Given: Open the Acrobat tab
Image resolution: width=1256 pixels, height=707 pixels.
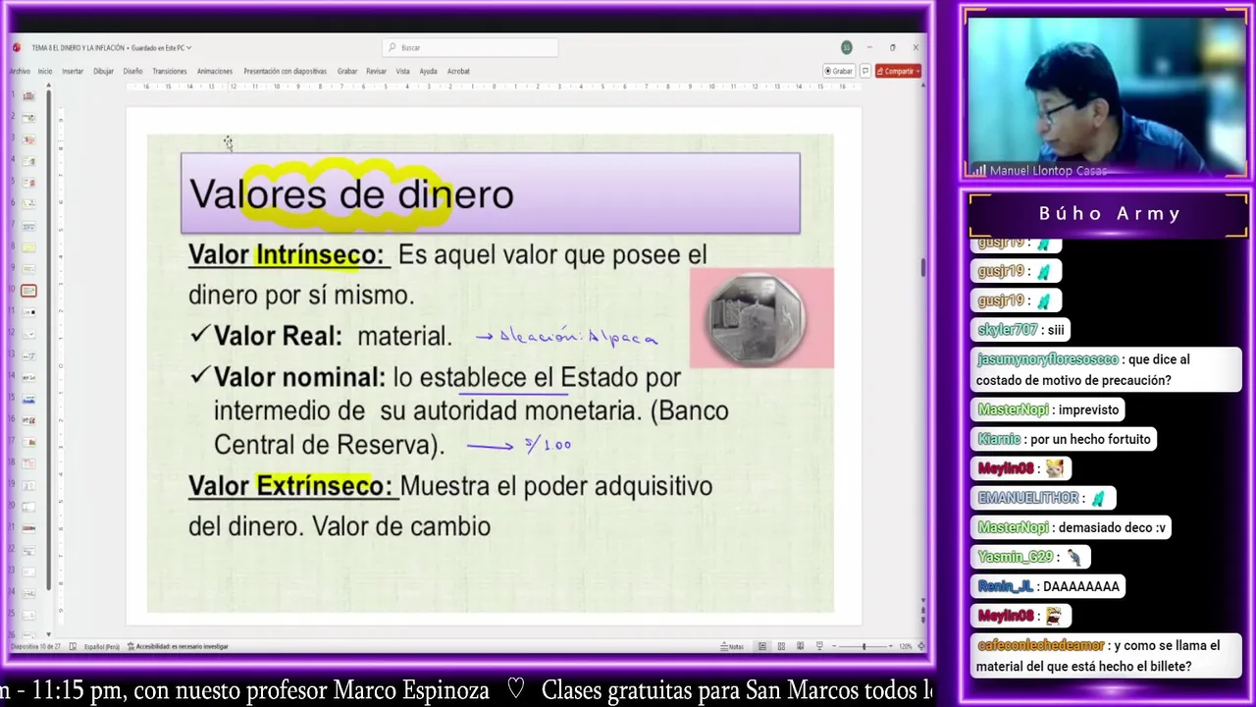Looking at the screenshot, I should [458, 71].
